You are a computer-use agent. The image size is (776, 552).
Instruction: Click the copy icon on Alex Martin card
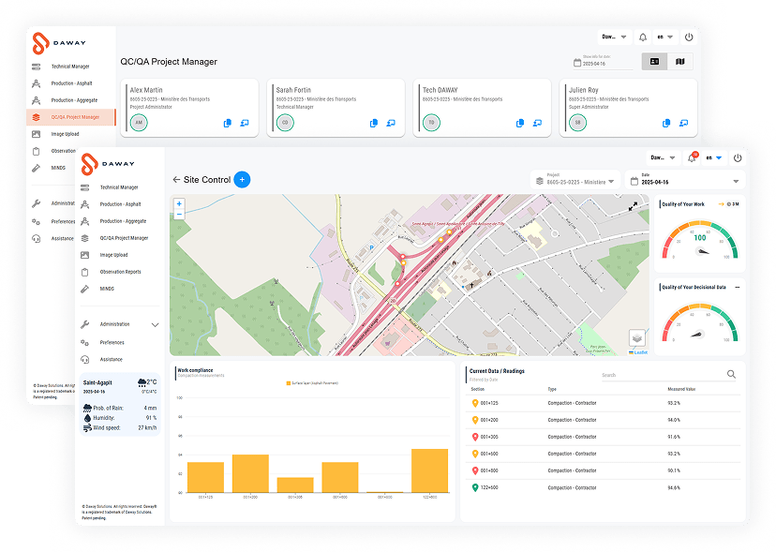pyautogui.click(x=228, y=123)
